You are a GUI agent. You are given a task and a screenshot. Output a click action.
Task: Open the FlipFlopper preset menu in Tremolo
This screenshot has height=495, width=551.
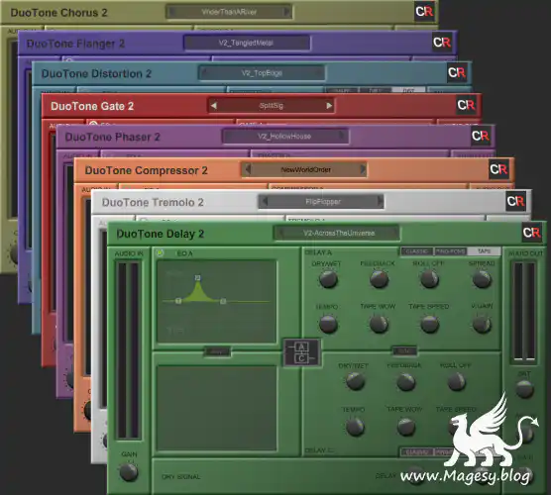tap(322, 202)
